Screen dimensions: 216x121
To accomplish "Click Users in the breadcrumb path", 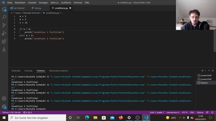I will pyautogui.click(x=18, y=13).
